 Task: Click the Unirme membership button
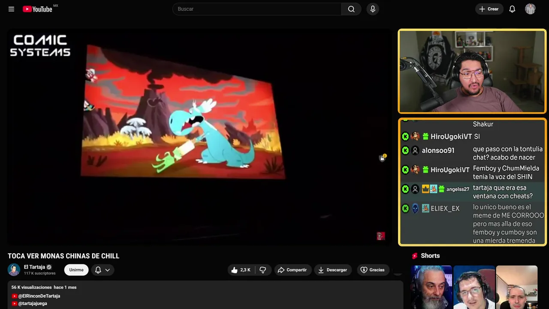tap(76, 270)
